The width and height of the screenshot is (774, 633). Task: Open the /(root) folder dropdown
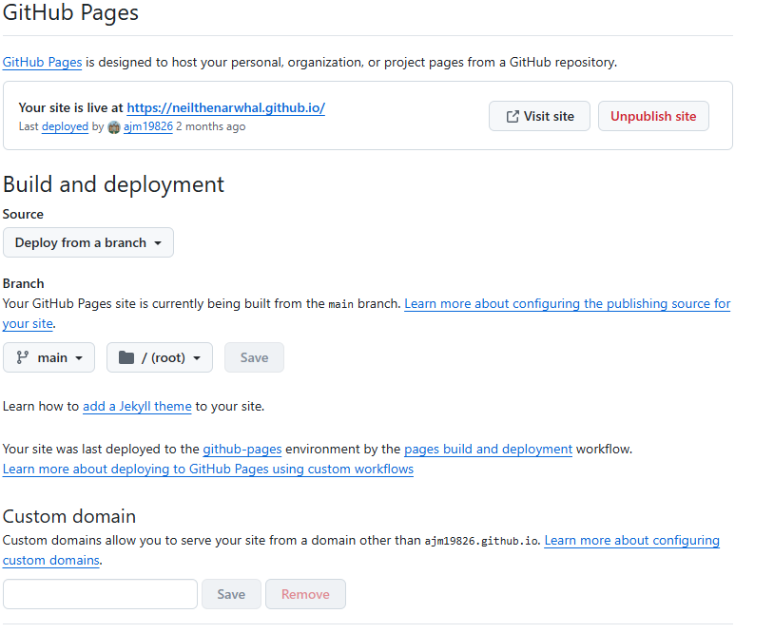pyautogui.click(x=159, y=356)
